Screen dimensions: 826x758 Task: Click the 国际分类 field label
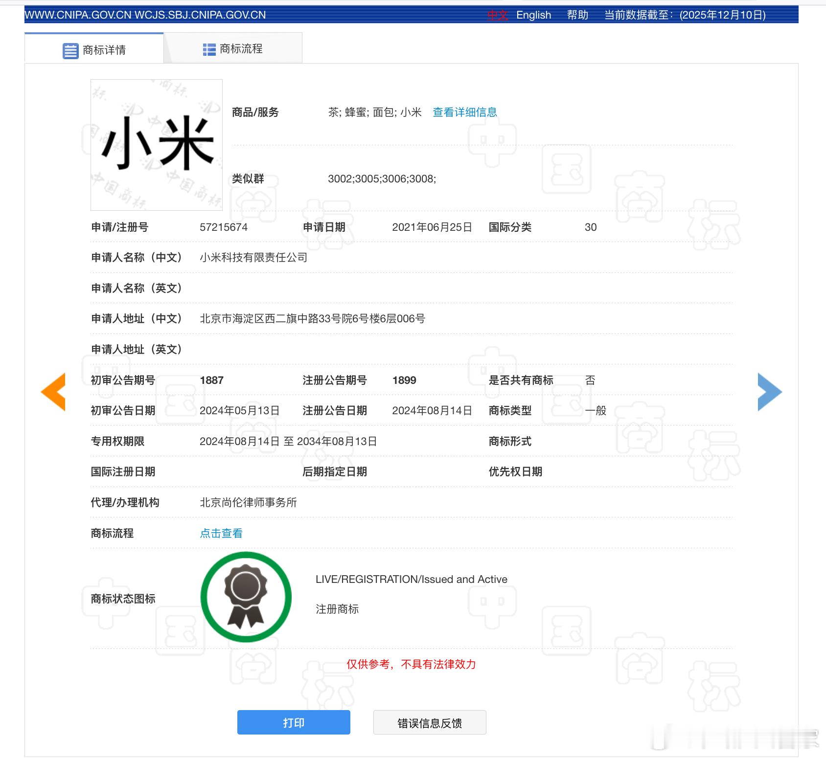click(x=510, y=227)
